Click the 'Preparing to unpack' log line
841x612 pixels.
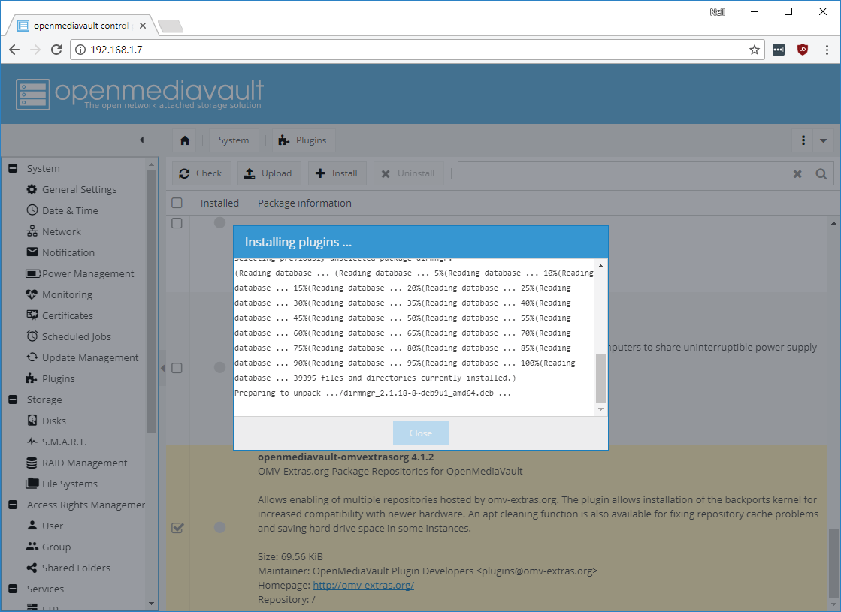[x=373, y=393]
